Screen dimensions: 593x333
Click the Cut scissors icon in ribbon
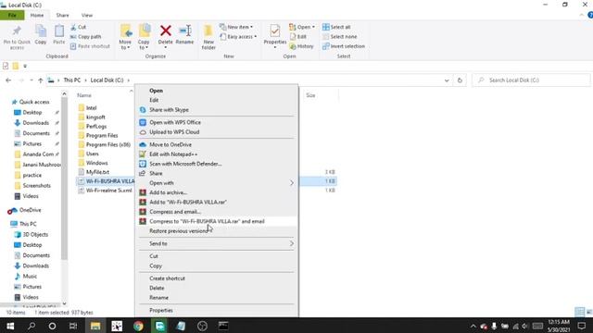(x=74, y=27)
